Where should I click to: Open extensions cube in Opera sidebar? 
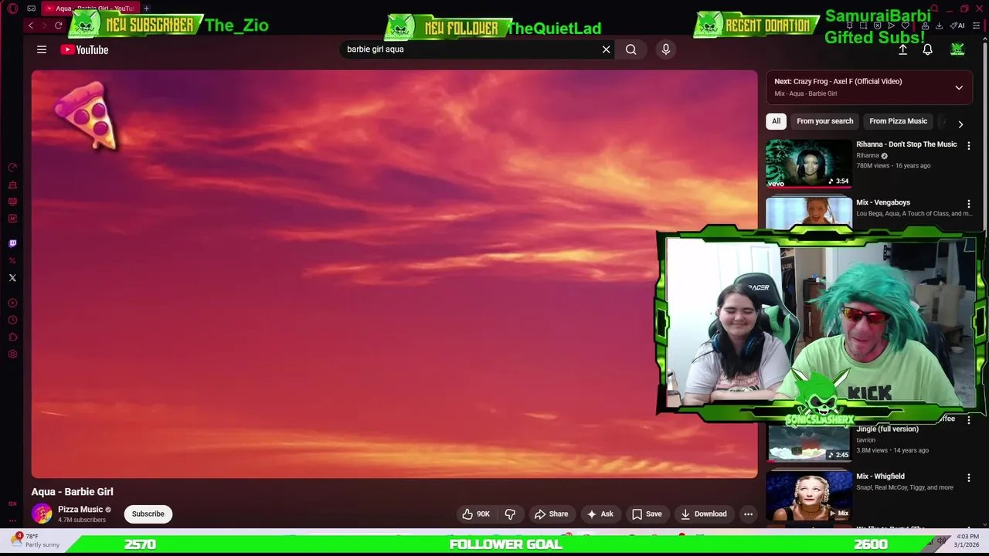pos(12,337)
